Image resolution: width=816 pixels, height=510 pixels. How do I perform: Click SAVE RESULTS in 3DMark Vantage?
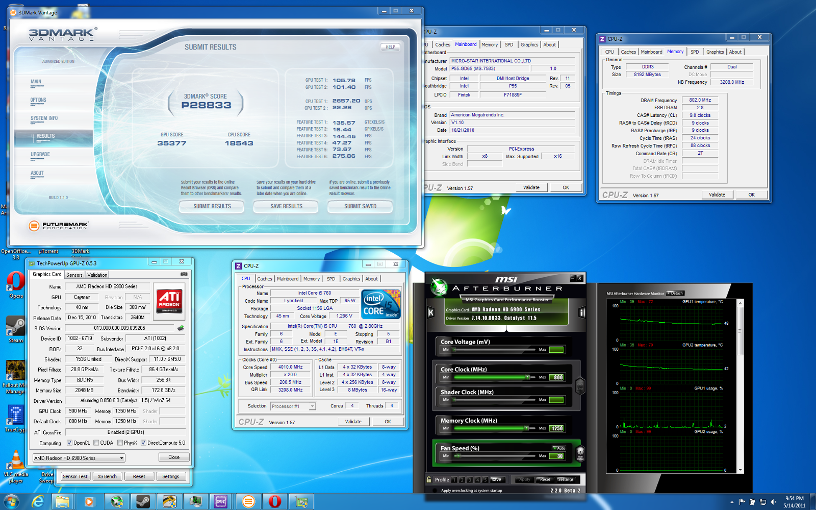coord(286,206)
